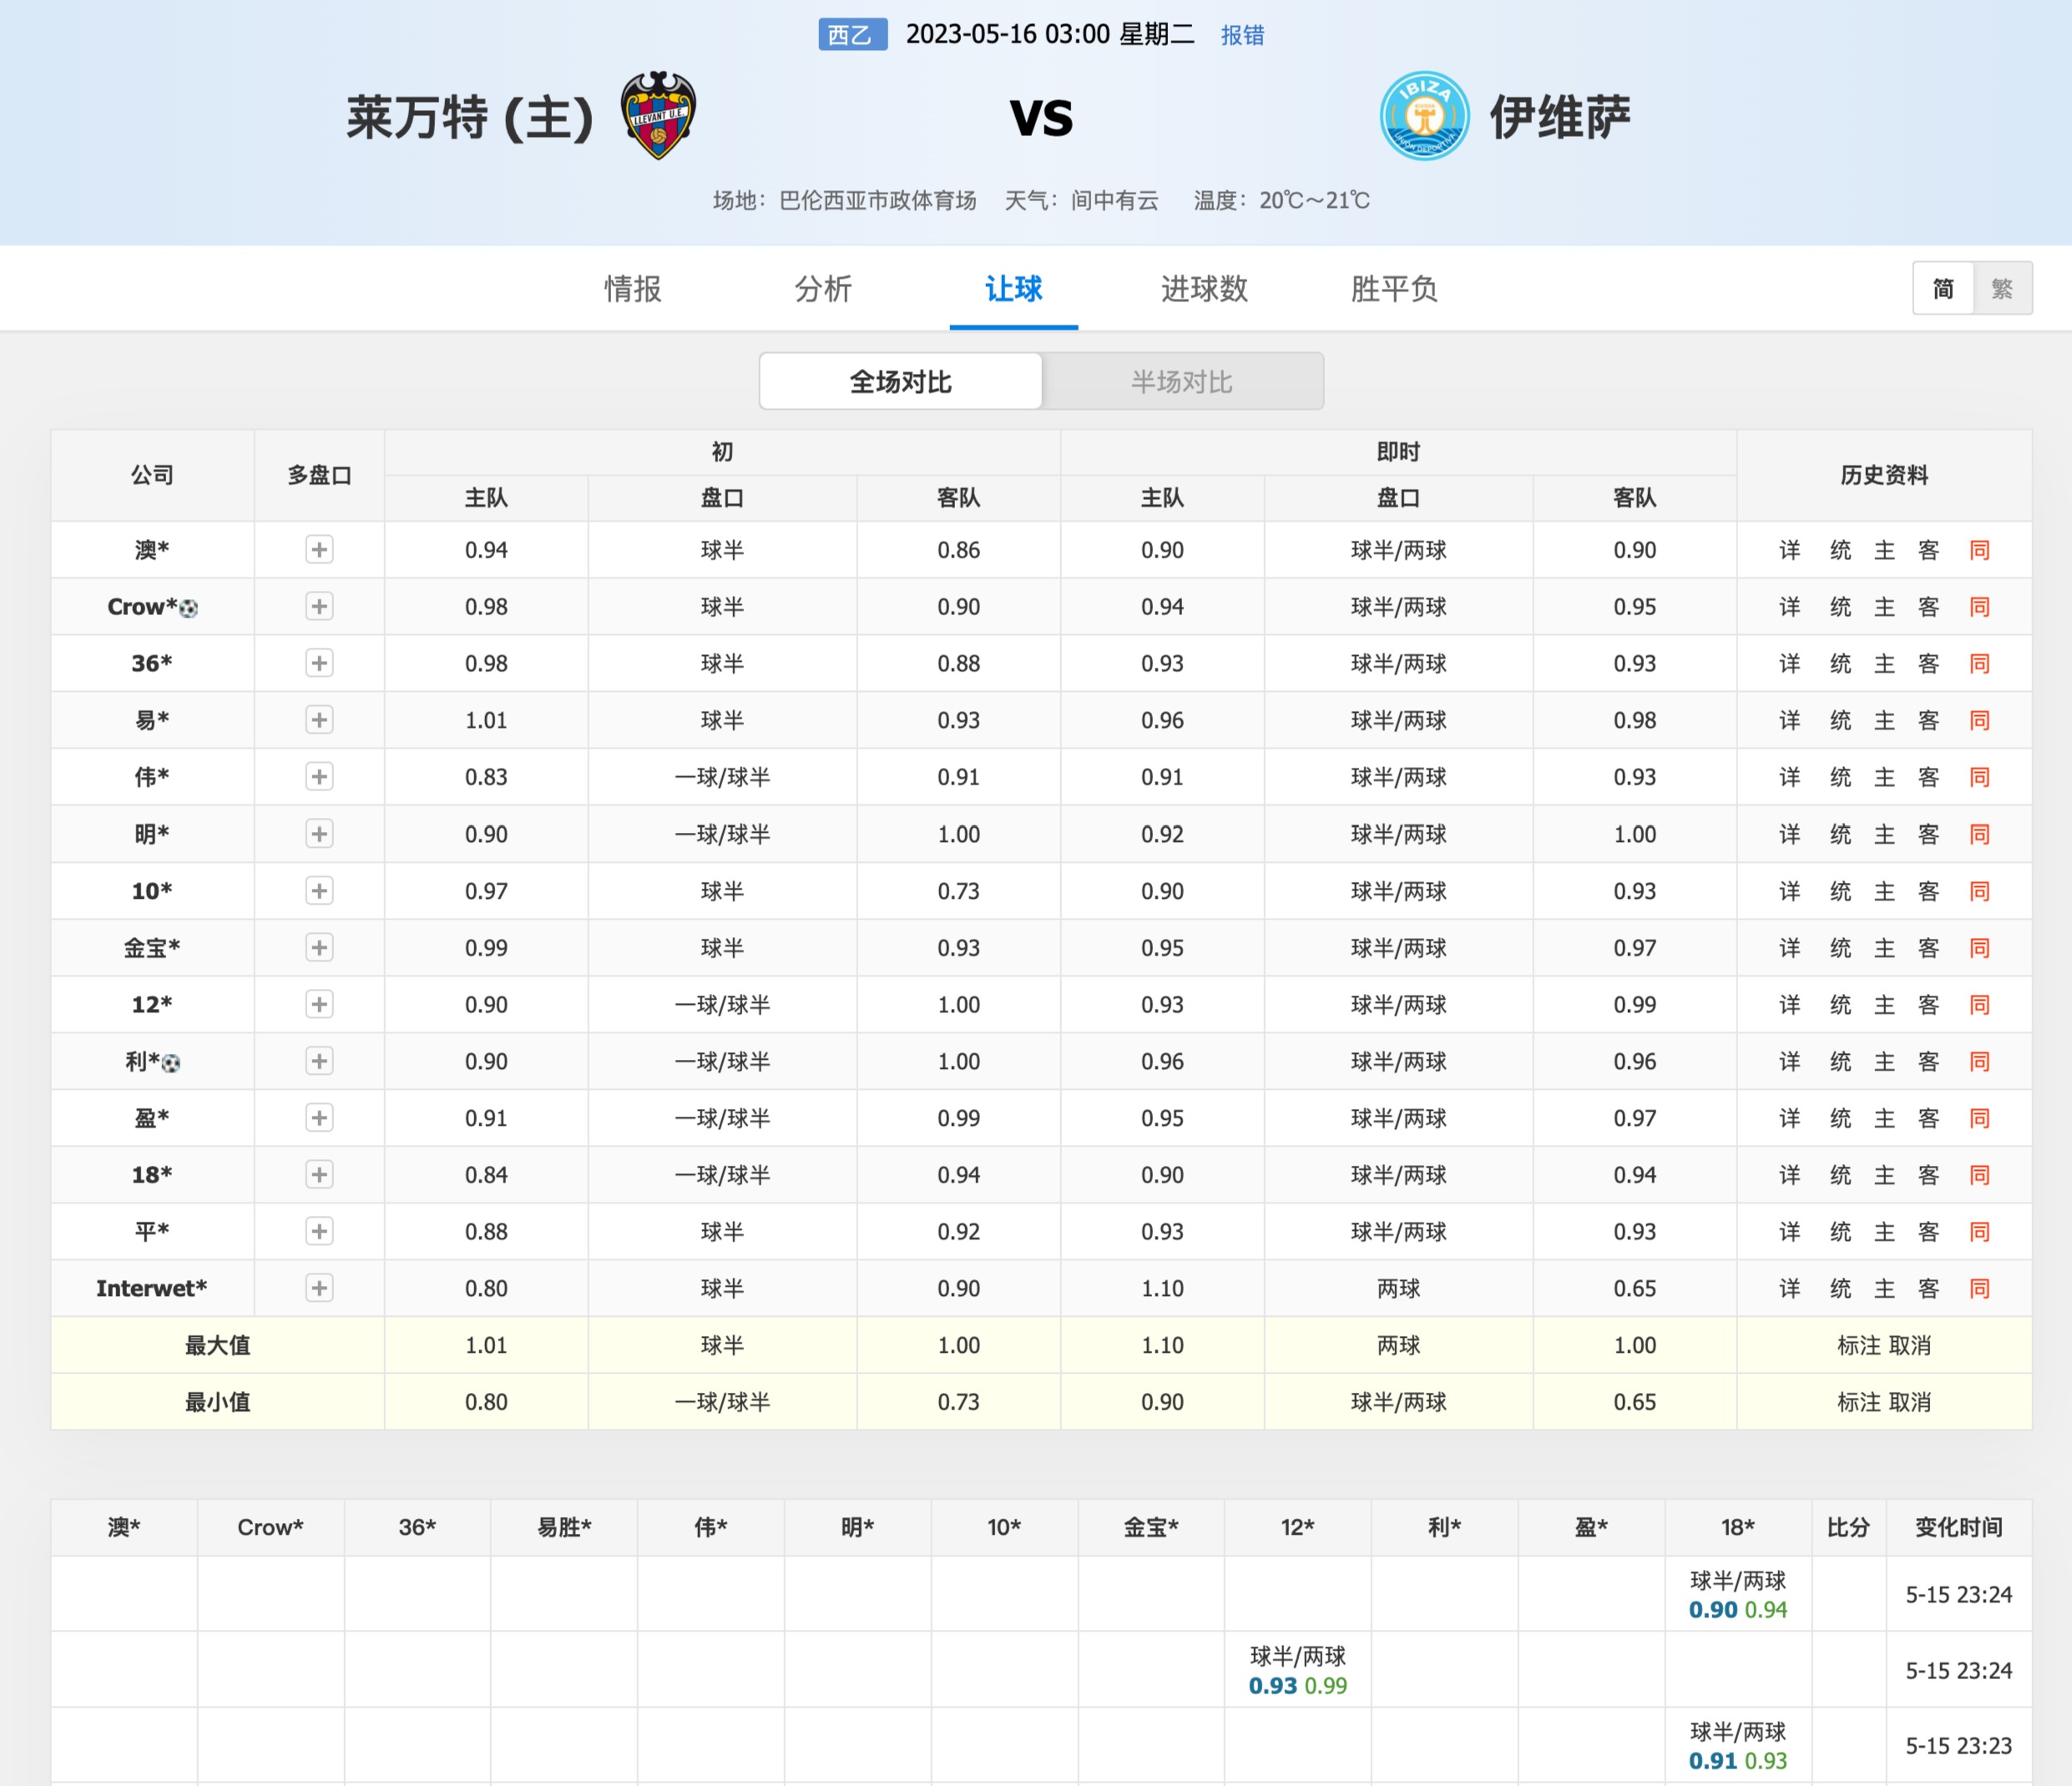Click soccer ball icon next to 利*
Viewport: 2072px width, 1786px height.
(171, 1063)
